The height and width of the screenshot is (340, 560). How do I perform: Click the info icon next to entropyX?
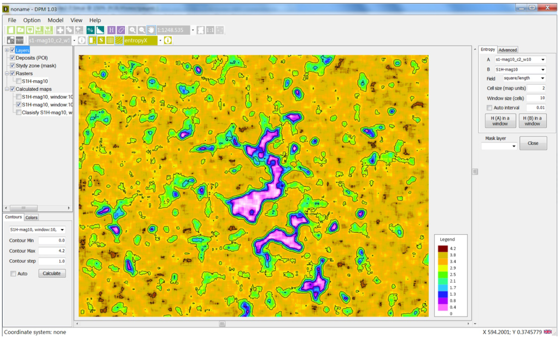(167, 40)
